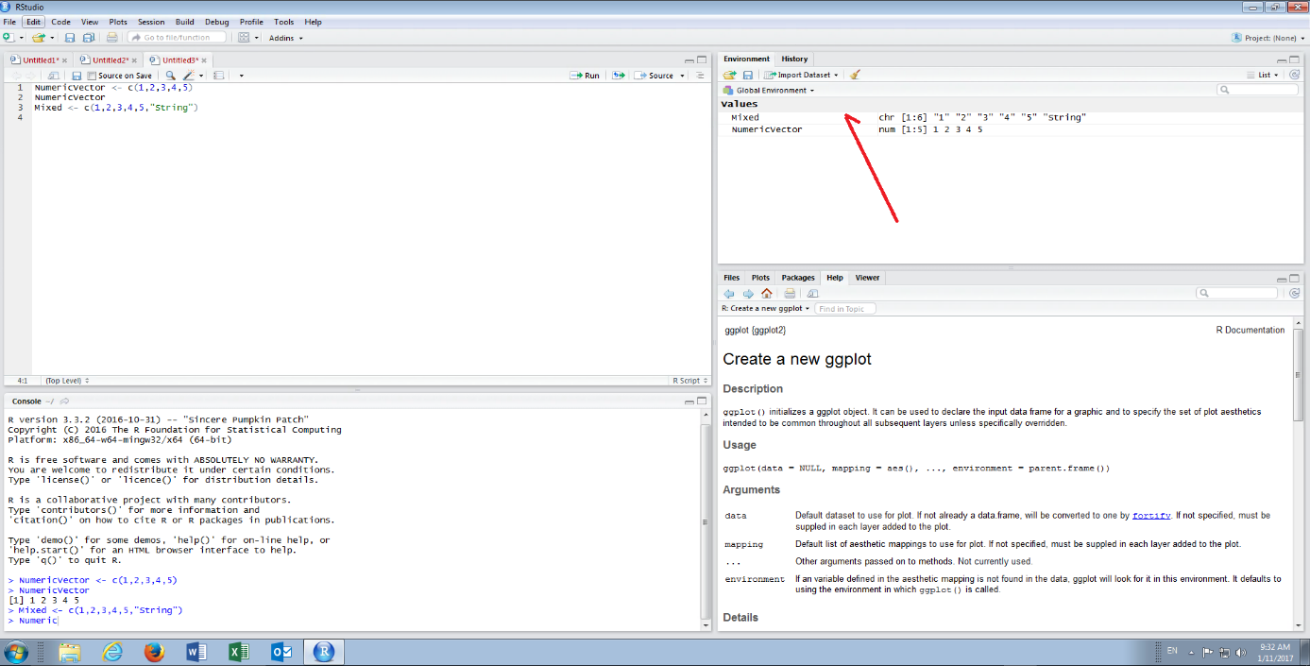The image size is (1310, 666).
Task: Save the script with editor toolbar disk icon
Action: point(77,76)
